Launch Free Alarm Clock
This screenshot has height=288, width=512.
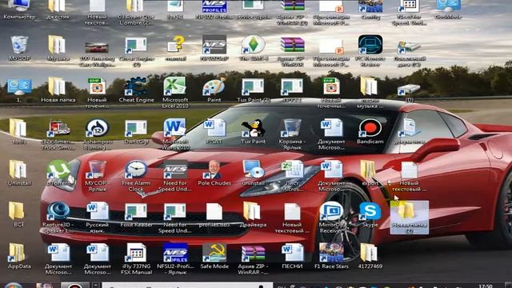(136, 176)
